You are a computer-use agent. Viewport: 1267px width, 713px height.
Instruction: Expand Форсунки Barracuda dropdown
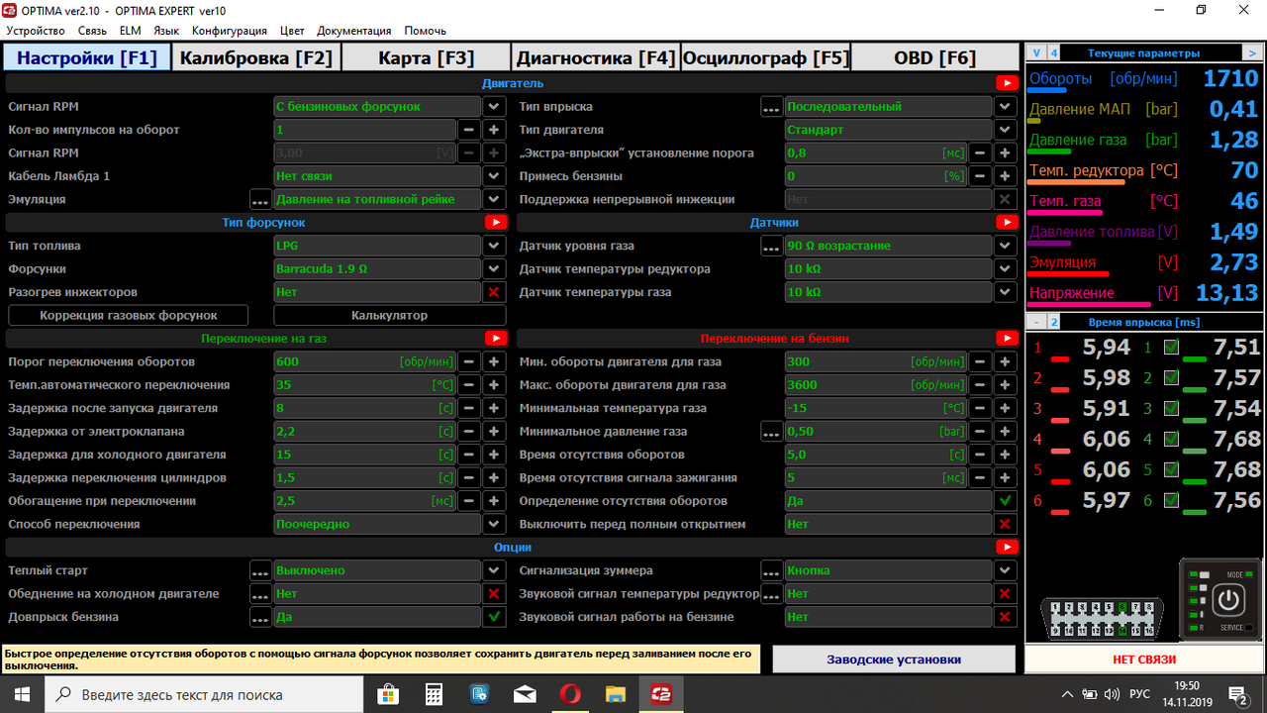pyautogui.click(x=494, y=269)
